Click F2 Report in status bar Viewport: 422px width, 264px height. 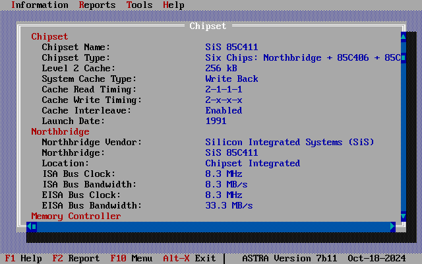76,258
